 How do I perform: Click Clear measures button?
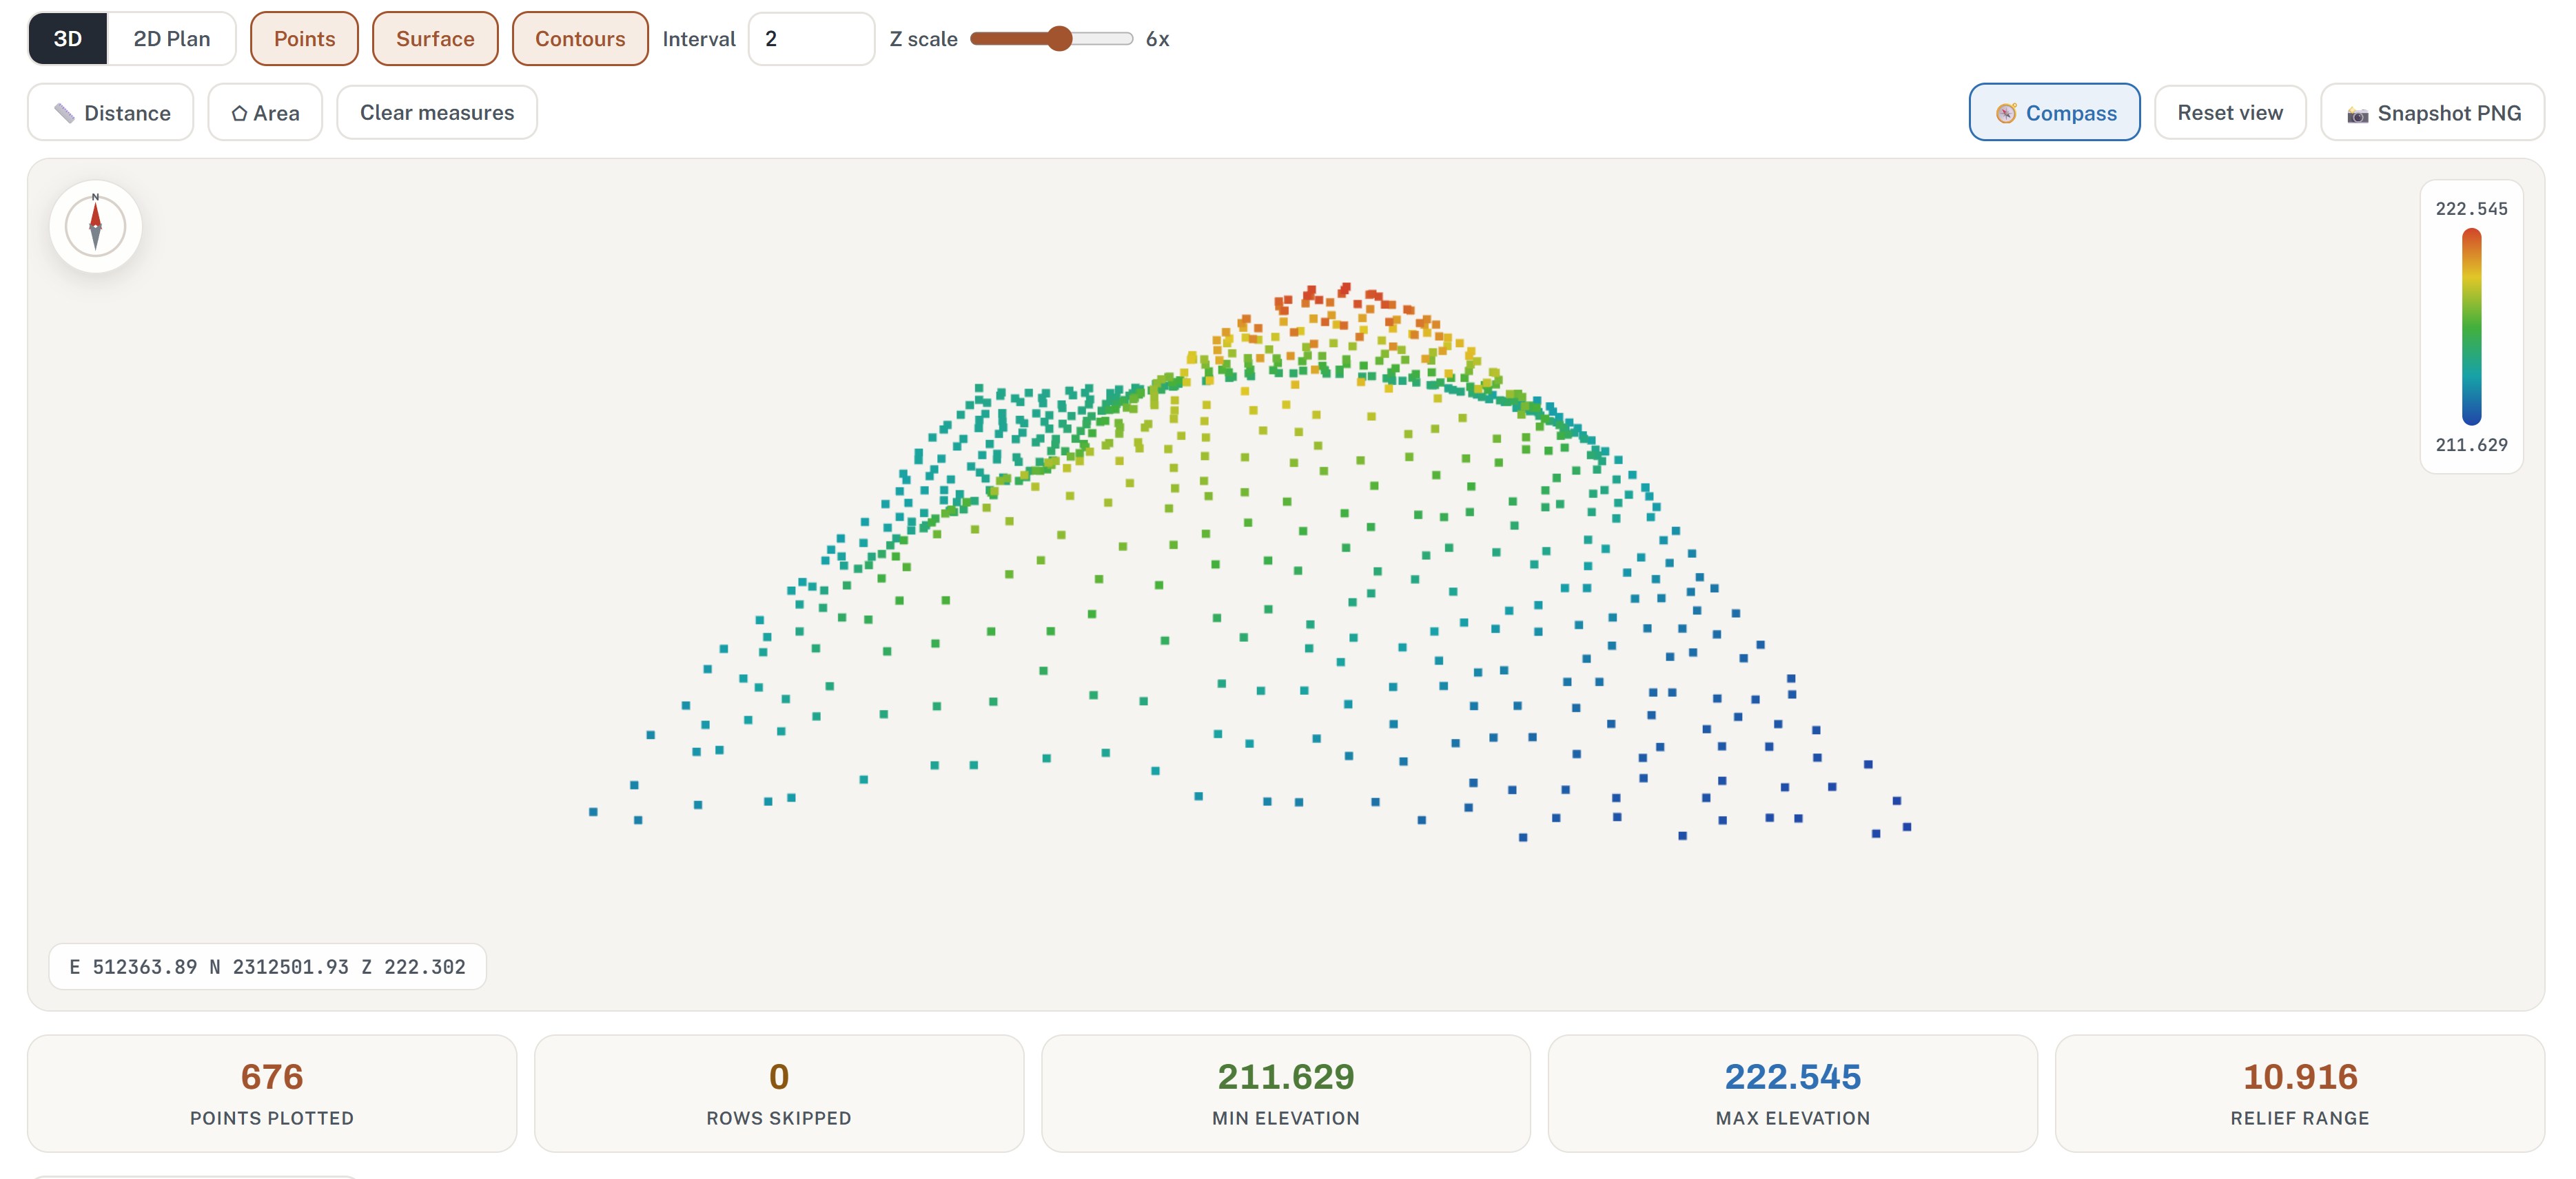[437, 113]
